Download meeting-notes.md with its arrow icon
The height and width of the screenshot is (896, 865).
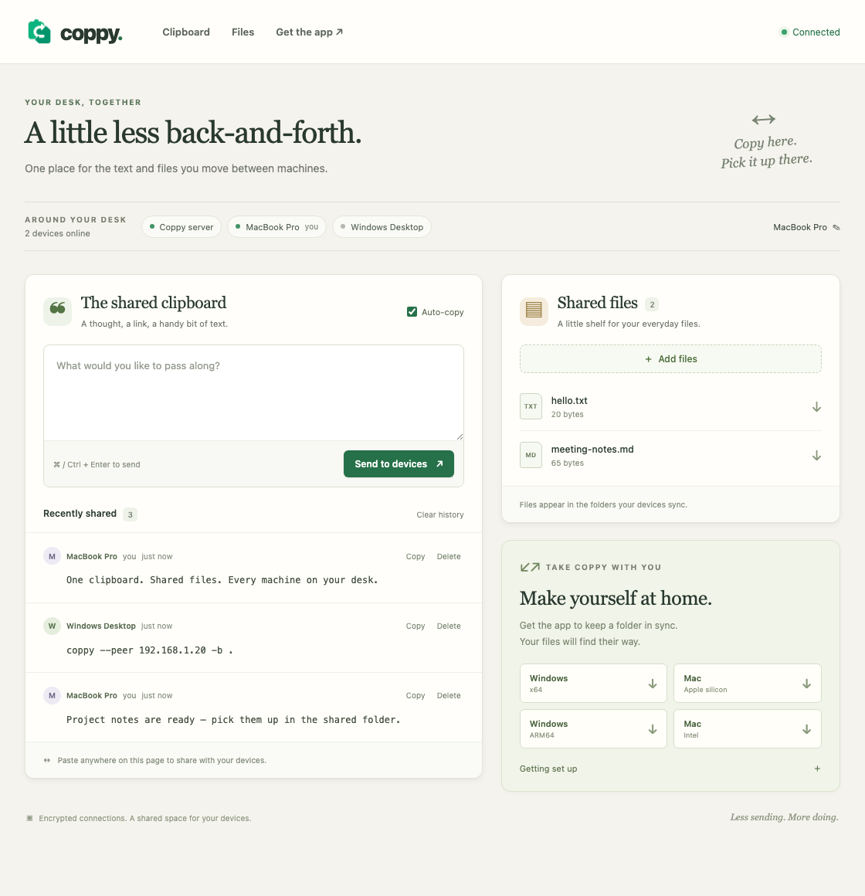click(816, 456)
